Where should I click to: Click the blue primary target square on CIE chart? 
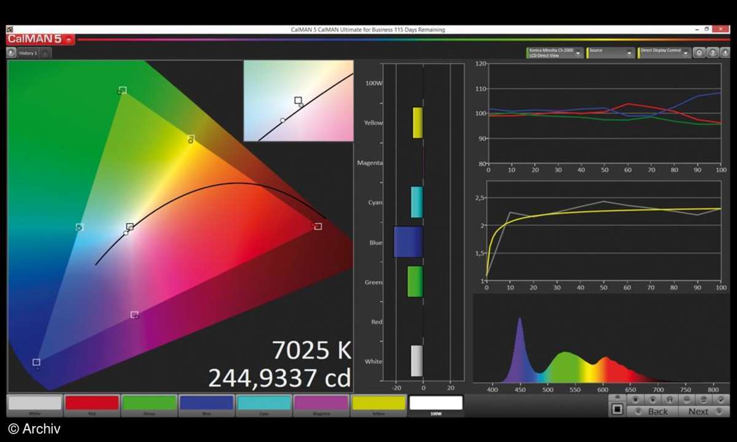pyautogui.click(x=36, y=362)
